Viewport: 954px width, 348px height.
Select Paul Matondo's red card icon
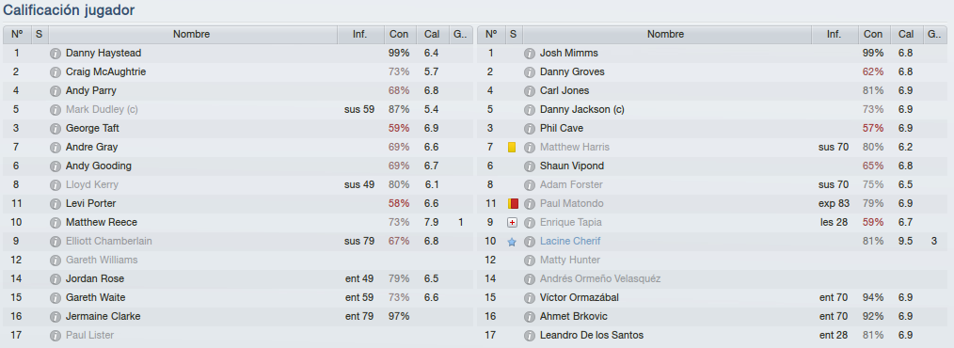[x=513, y=204]
